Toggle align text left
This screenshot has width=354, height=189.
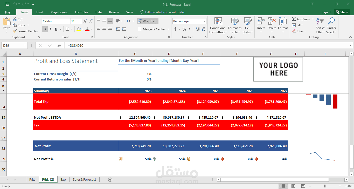pos(99,29)
